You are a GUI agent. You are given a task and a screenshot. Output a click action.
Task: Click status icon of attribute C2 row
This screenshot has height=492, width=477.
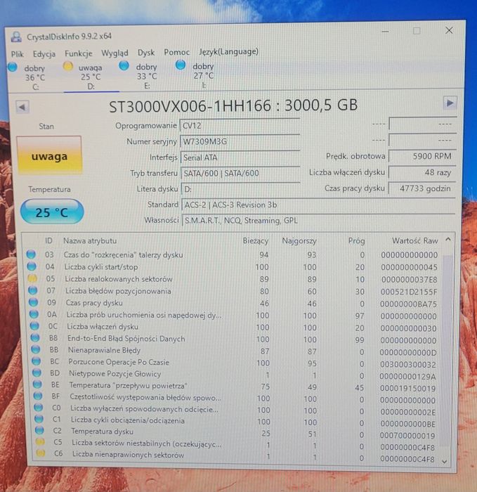(39, 430)
